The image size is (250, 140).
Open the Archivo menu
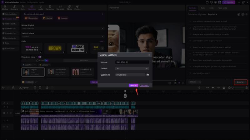click(23, 2)
